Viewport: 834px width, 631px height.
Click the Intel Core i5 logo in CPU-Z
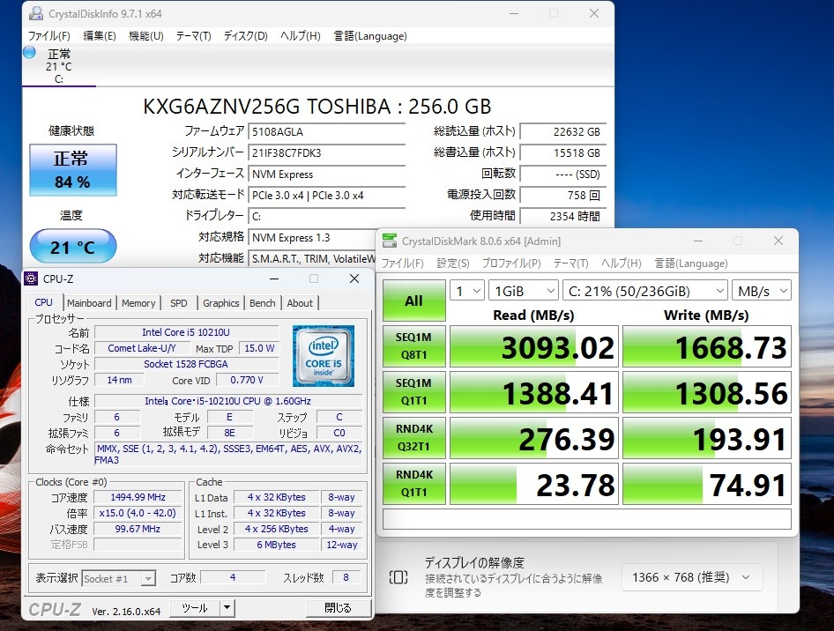coord(324,356)
